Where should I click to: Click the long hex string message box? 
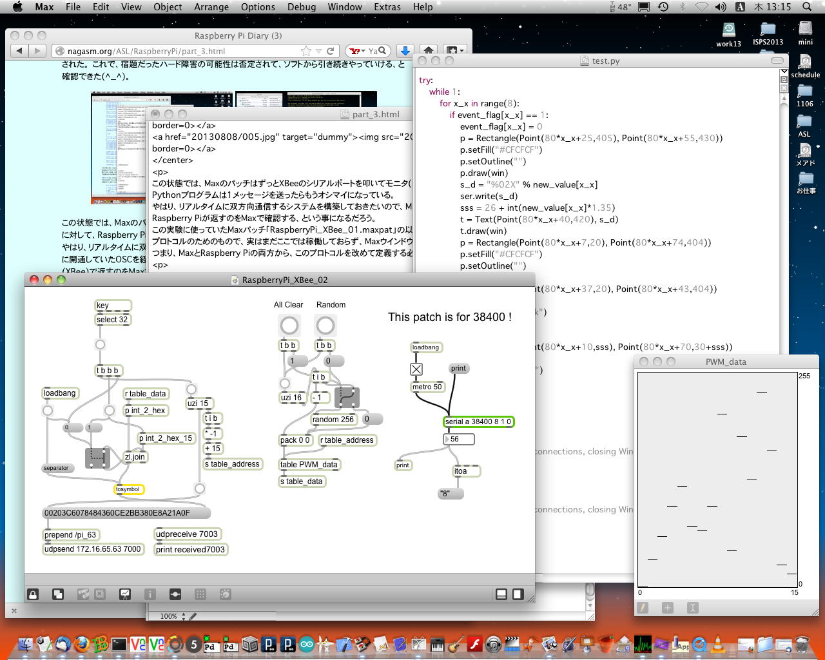pos(126,513)
